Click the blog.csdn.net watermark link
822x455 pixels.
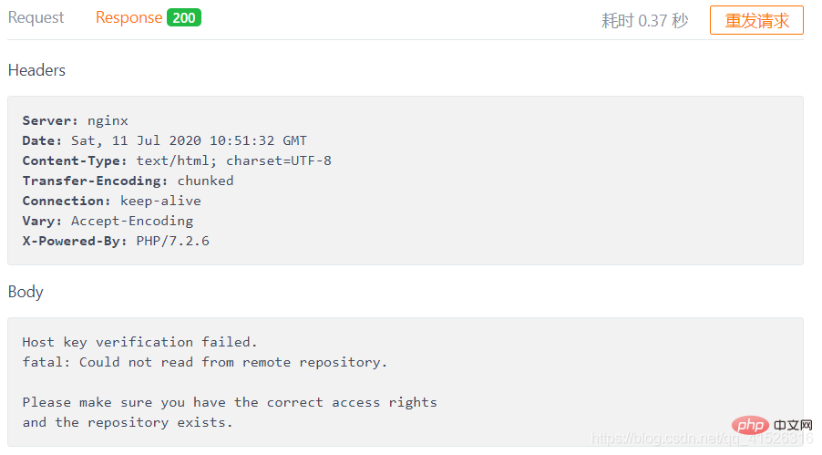pos(703,439)
